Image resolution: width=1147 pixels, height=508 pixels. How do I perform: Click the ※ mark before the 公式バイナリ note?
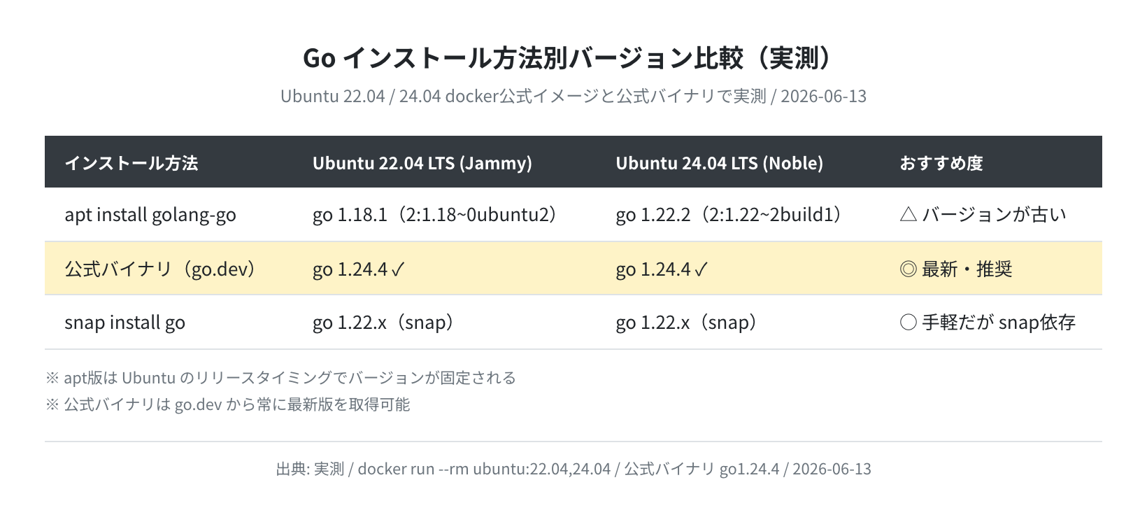pyautogui.click(x=52, y=404)
